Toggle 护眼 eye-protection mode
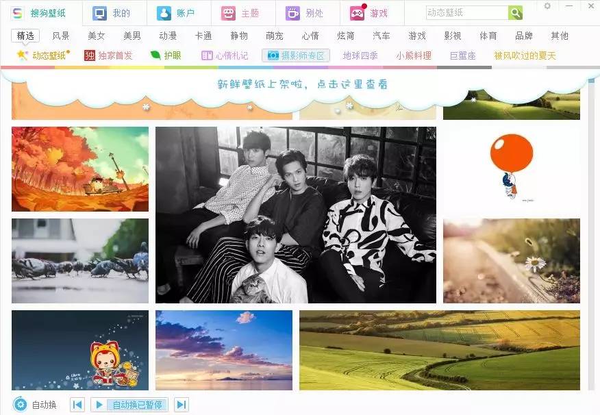Viewport: 600px width, 415px height. click(168, 55)
